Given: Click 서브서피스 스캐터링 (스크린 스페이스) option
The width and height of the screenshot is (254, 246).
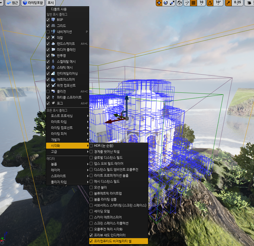Looking at the screenshot, I should (x=118, y=205).
